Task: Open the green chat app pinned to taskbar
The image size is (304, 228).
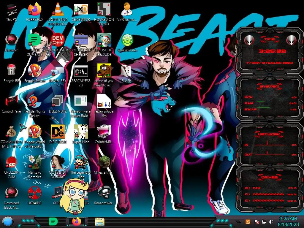Action: [x=53, y=221]
